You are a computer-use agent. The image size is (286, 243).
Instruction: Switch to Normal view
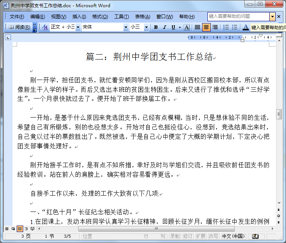click(x=7, y=229)
